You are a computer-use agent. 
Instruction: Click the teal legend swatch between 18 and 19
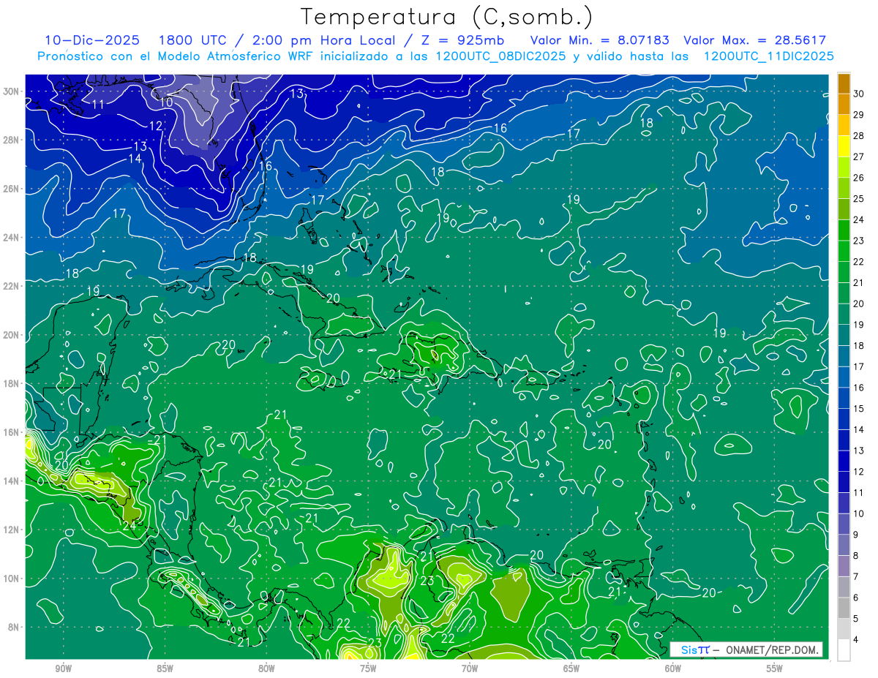pos(844,335)
